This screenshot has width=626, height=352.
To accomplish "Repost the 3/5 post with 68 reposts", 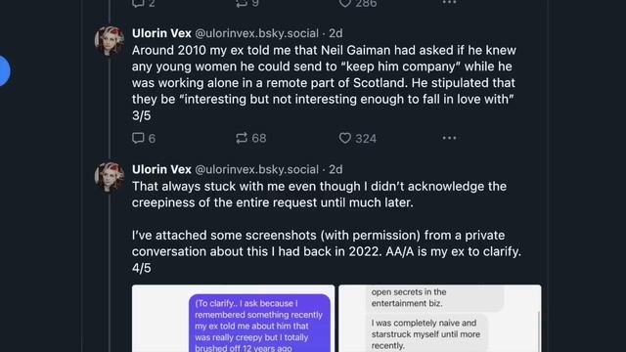I will click(242, 138).
